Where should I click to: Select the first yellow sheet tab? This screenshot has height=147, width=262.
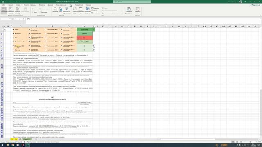point(12,139)
